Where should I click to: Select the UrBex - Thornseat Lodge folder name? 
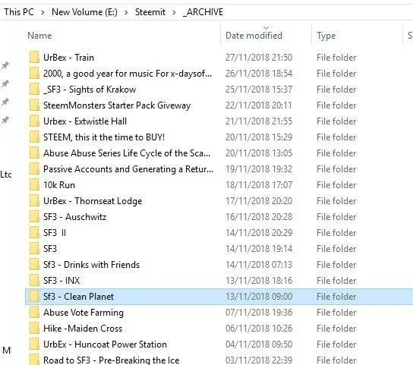[x=93, y=201]
